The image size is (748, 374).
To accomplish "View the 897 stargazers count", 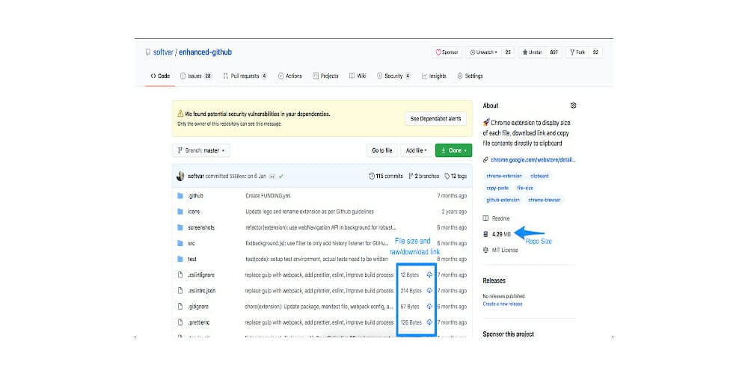I will (554, 52).
